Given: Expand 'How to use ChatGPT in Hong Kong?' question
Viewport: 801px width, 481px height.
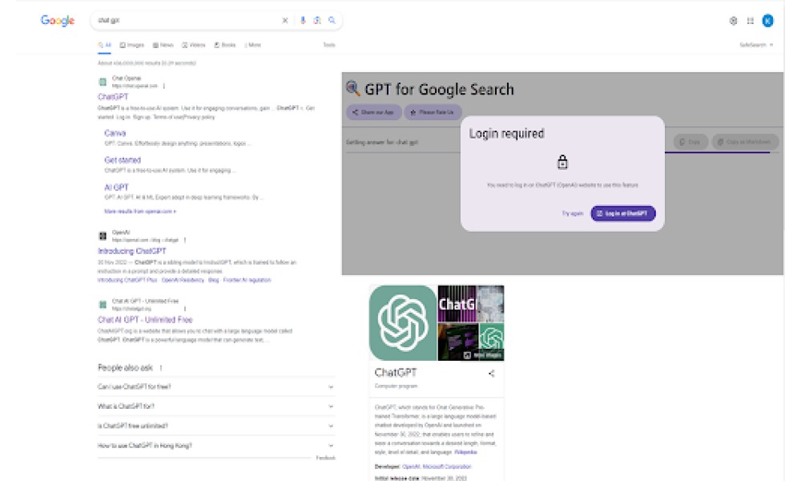Looking at the screenshot, I should point(215,446).
